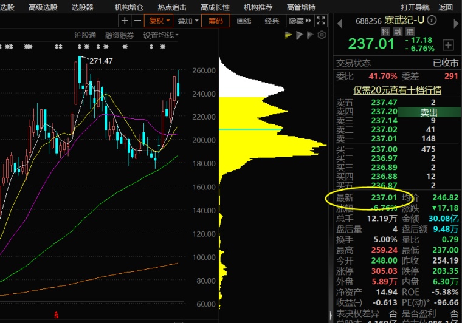Screen dimensions: 462x323
Task: Add stock to watchlist with plus box
Action: (x=448, y=45)
